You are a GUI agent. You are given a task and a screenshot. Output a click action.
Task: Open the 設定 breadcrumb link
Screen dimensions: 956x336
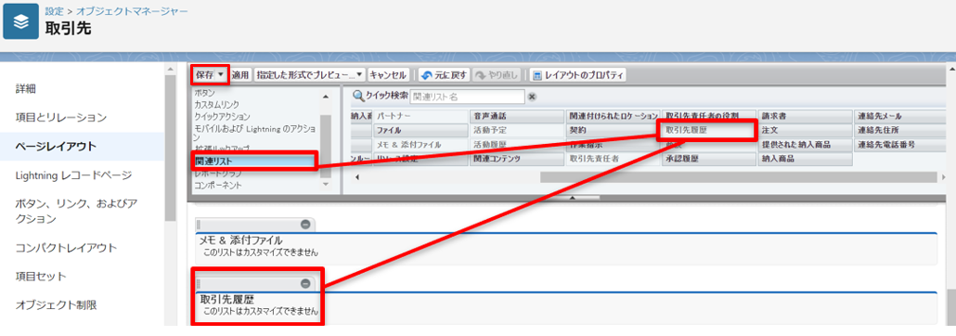55,11
